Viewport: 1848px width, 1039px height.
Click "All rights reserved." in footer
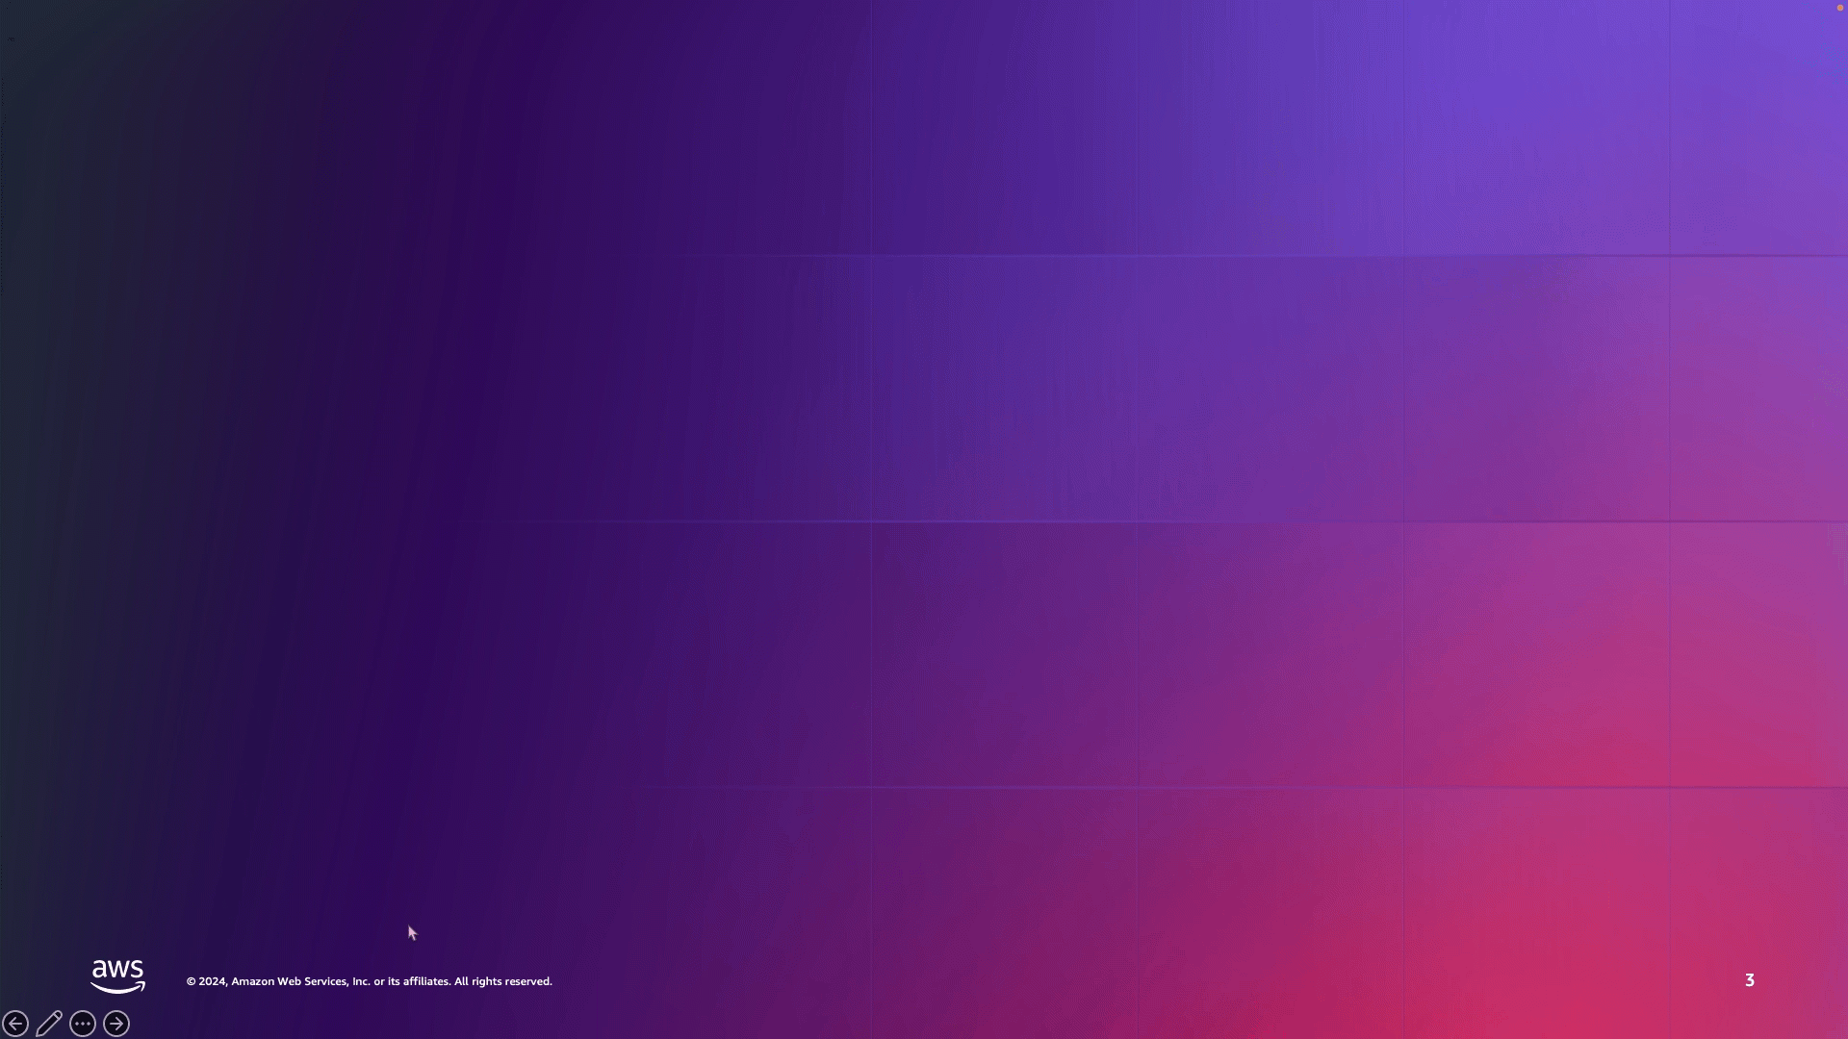pyautogui.click(x=502, y=981)
